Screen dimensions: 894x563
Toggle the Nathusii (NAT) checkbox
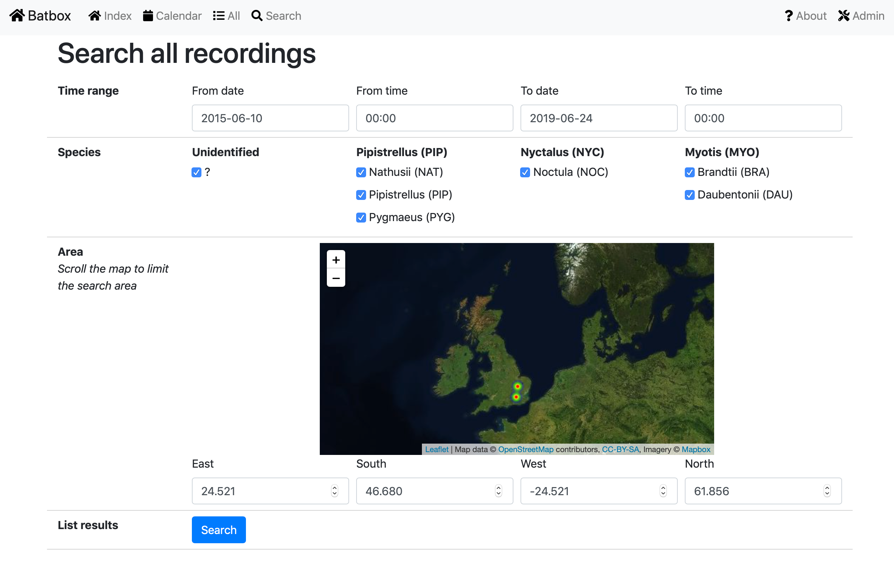point(361,172)
